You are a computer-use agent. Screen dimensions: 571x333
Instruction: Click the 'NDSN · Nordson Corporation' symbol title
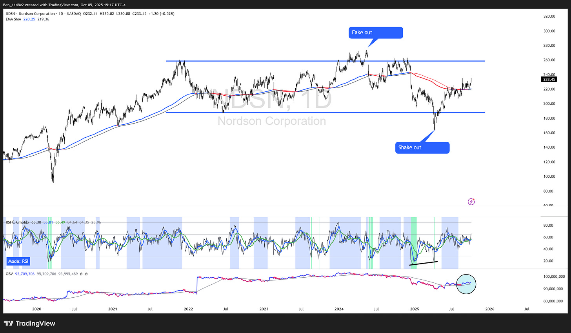pyautogui.click(x=30, y=14)
